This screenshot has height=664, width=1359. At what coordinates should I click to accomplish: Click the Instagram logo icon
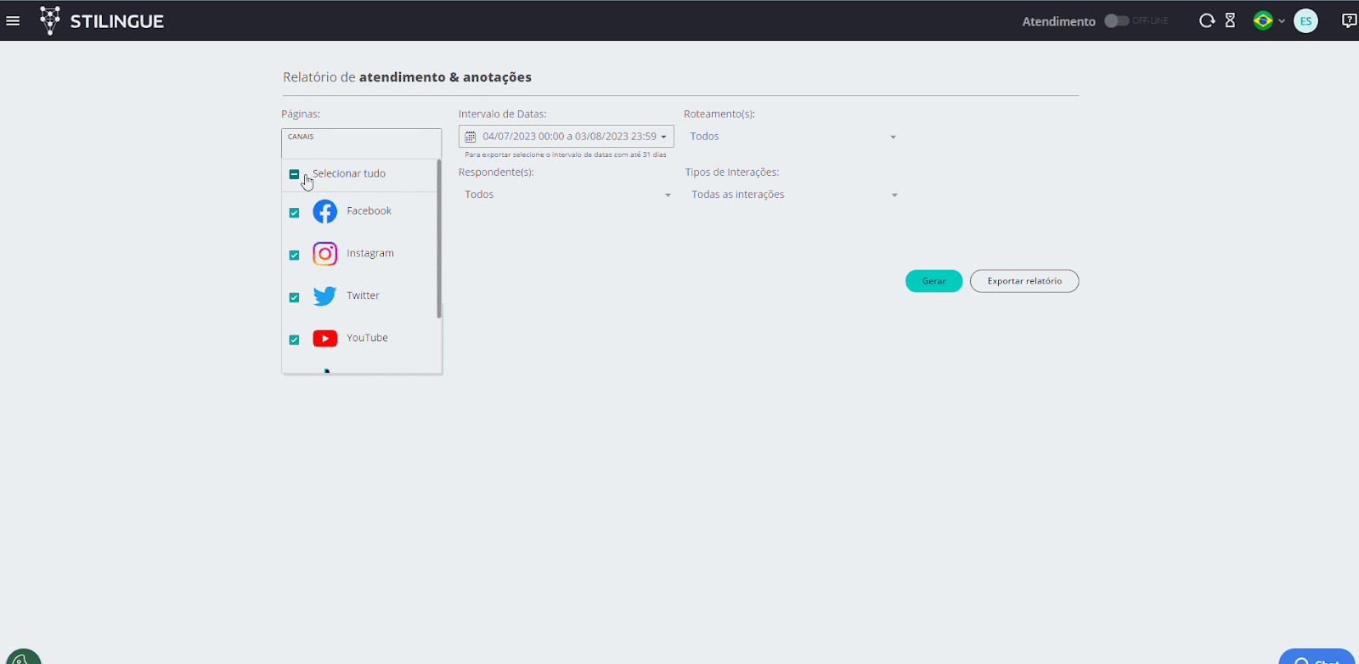pos(324,254)
